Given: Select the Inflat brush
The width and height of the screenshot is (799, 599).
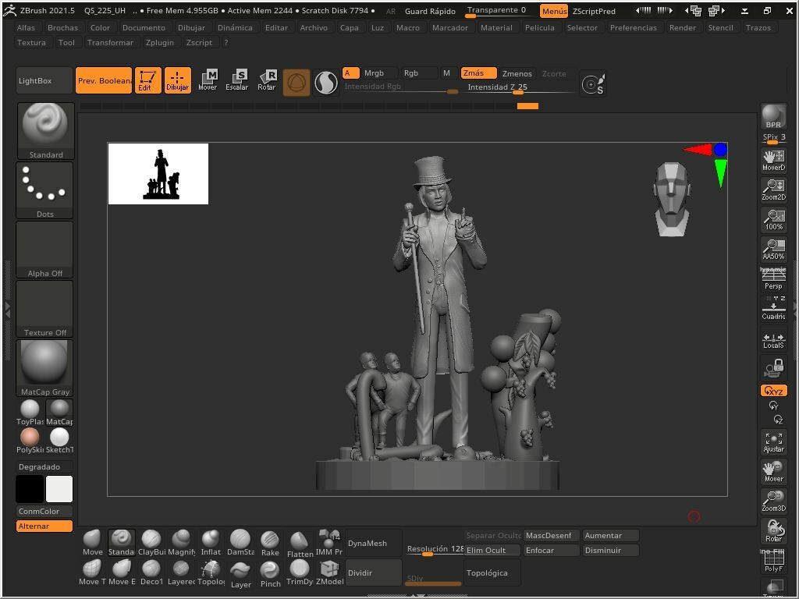Looking at the screenshot, I should [x=211, y=543].
